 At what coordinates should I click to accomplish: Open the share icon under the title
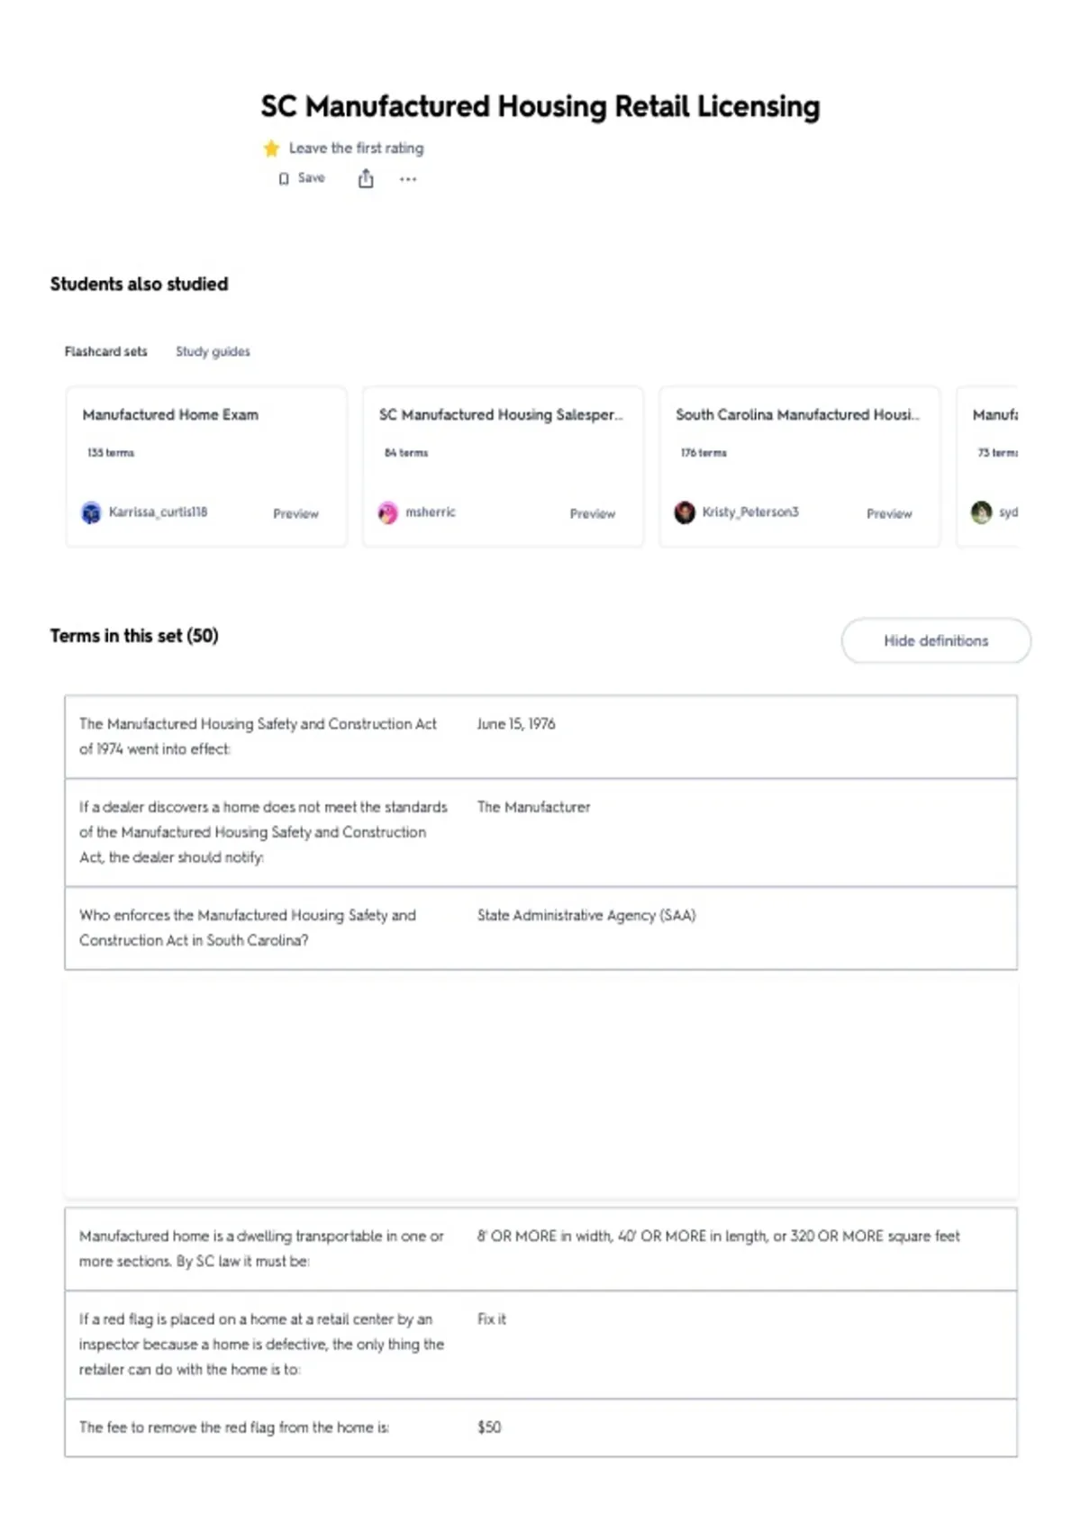click(x=366, y=178)
